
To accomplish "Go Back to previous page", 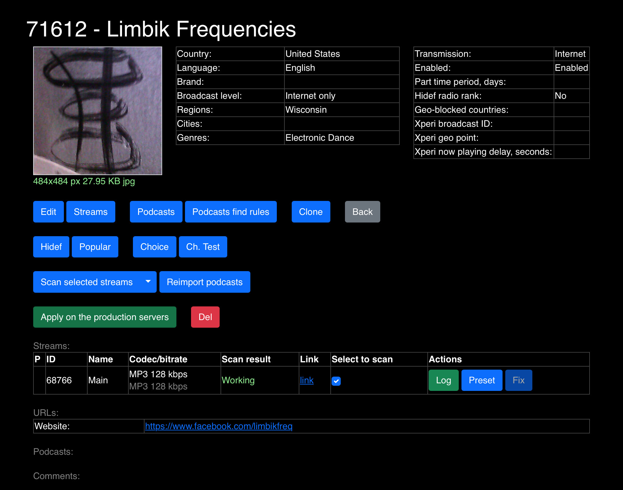I will coord(362,212).
